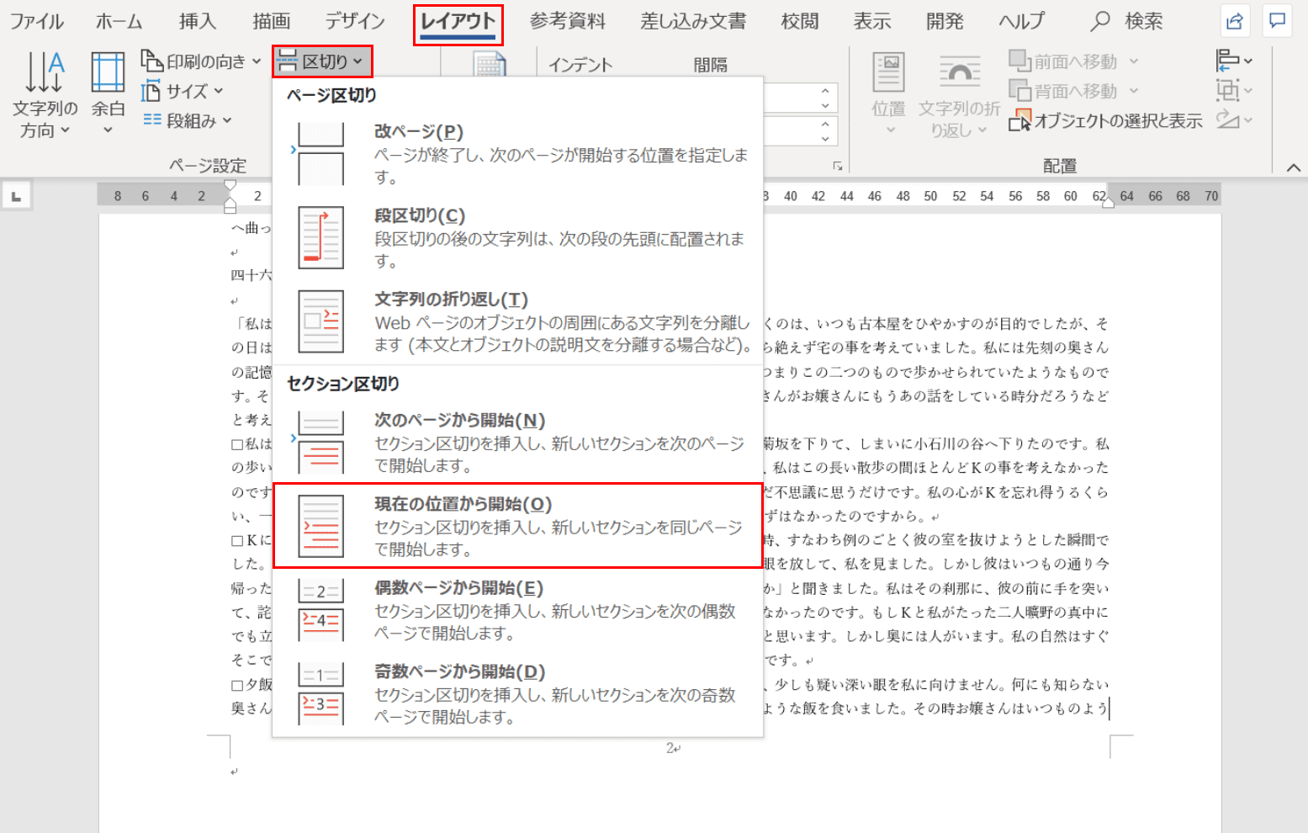Toggle the 区切り breaks dropdown button

[322, 61]
